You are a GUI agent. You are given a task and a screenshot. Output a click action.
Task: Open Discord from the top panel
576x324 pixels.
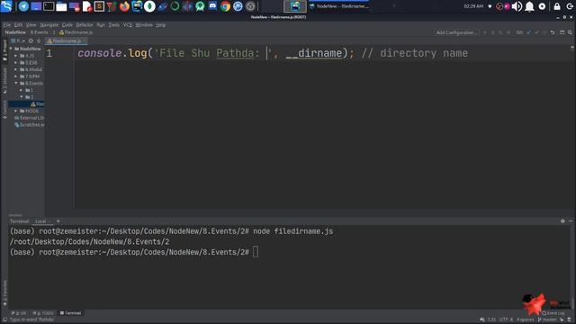coord(212,6)
